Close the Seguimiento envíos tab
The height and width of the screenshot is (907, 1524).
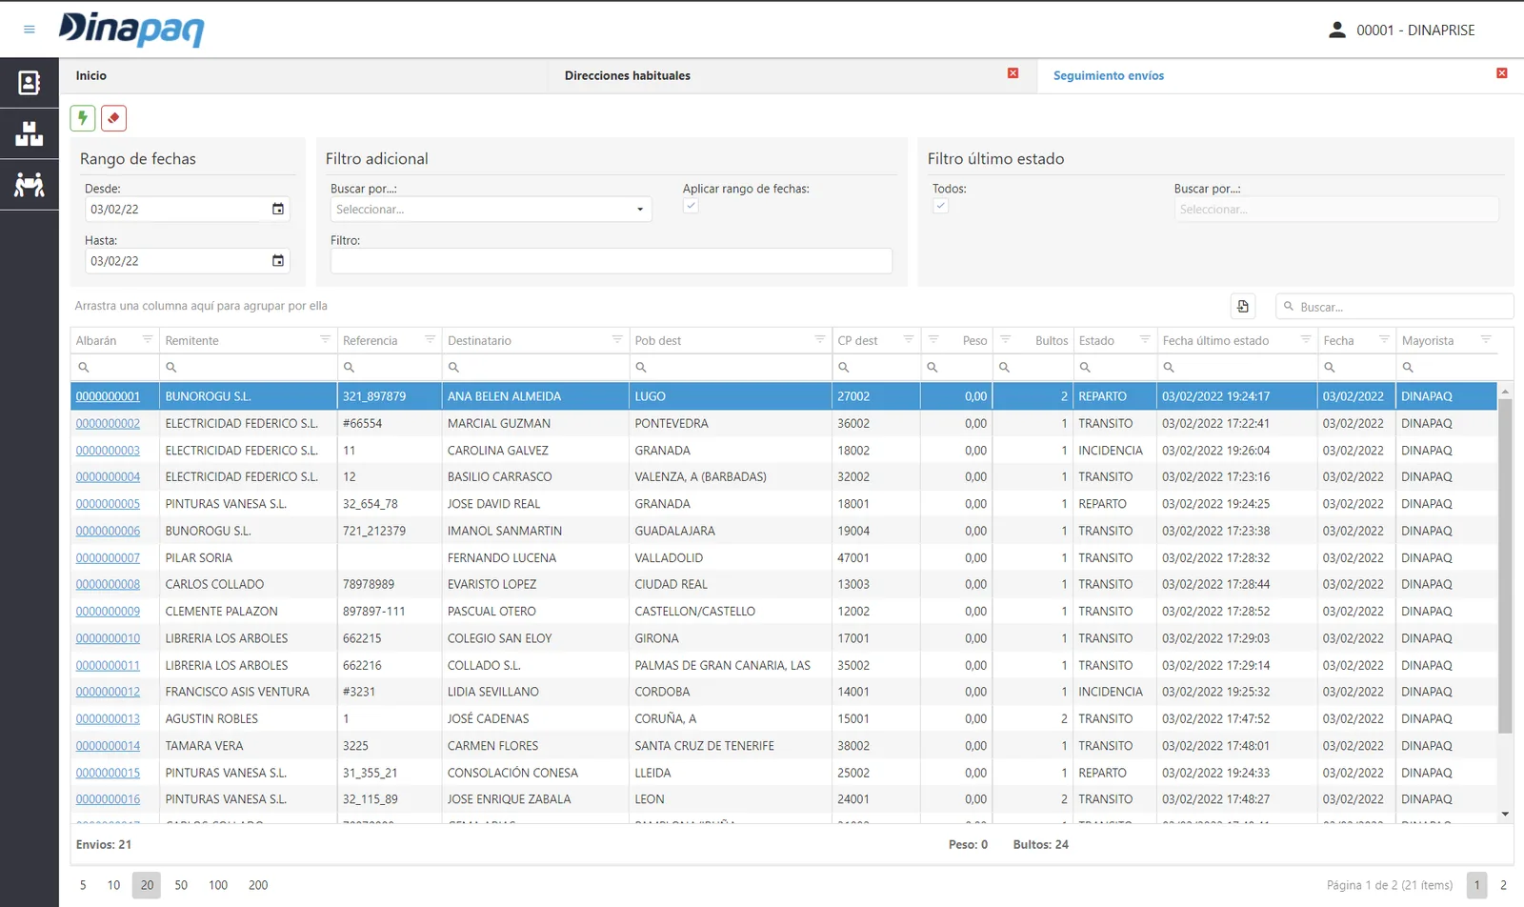click(1502, 73)
